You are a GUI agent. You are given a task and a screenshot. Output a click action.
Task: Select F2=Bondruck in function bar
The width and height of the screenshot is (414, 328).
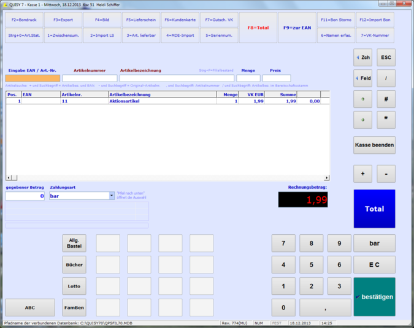pos(24,20)
